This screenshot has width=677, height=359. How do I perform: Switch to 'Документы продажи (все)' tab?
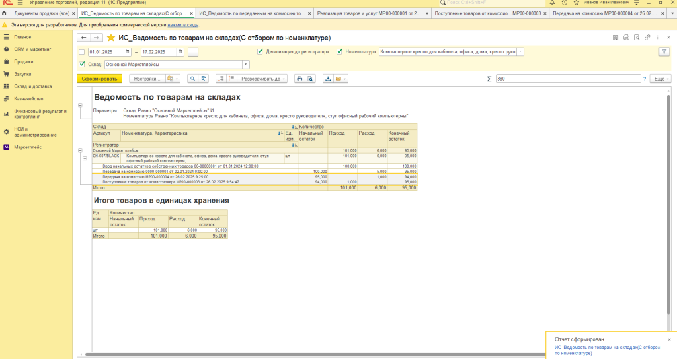(42, 13)
